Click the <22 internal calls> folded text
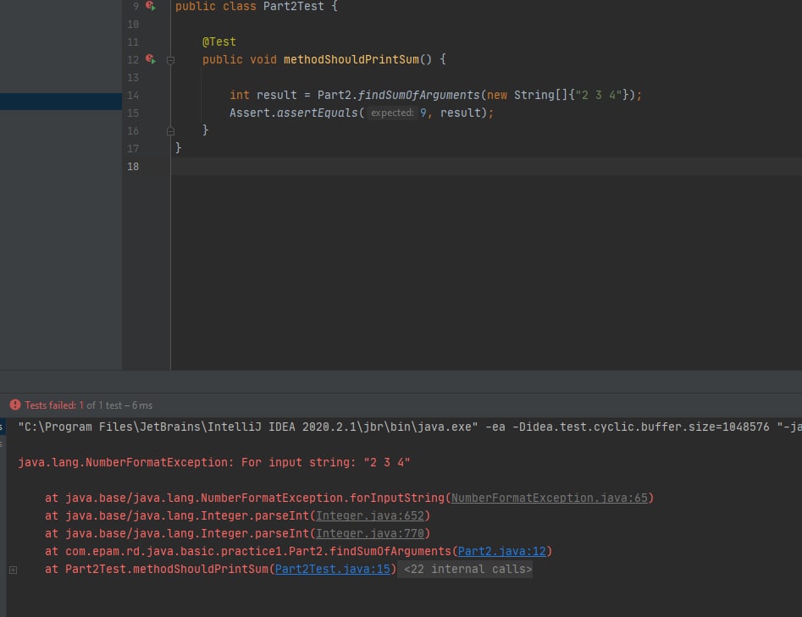The image size is (802, 617). coord(467,570)
